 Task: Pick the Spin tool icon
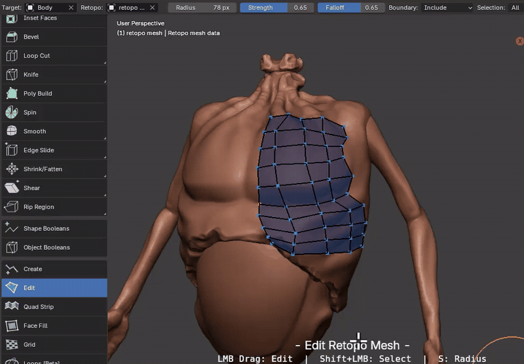(x=12, y=112)
